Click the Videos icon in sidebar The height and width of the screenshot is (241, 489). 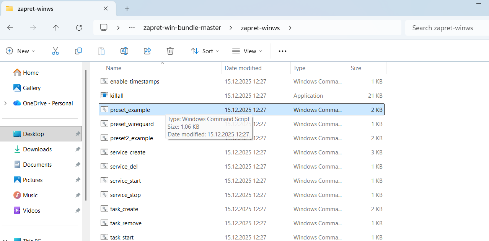(17, 210)
